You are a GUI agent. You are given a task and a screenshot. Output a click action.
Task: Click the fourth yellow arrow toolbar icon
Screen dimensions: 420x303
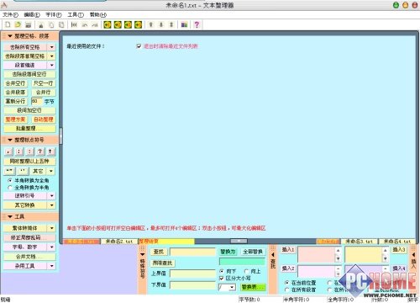click(138, 24)
